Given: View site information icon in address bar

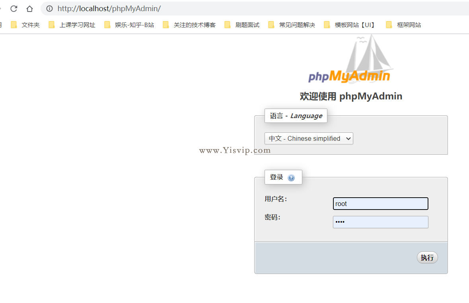Looking at the screenshot, I should coord(50,9).
